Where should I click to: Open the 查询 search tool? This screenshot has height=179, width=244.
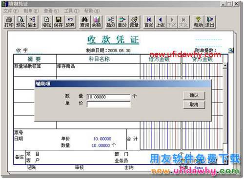[84, 22]
